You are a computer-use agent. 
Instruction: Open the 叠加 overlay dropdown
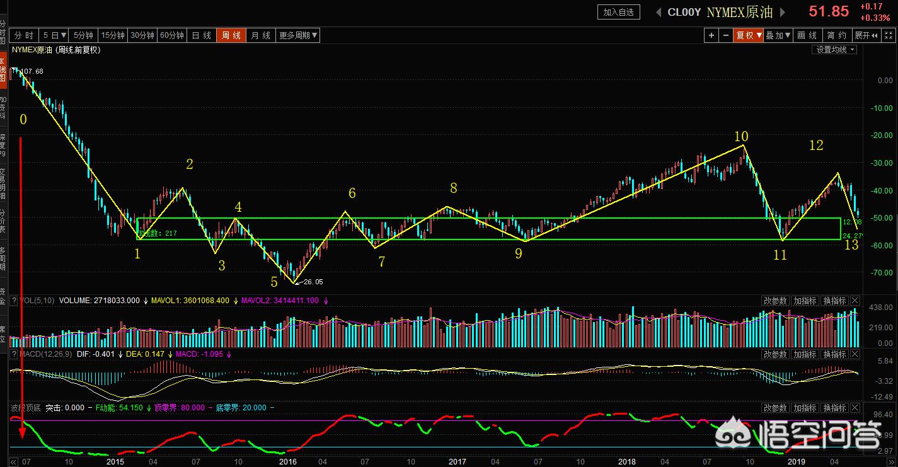778,36
